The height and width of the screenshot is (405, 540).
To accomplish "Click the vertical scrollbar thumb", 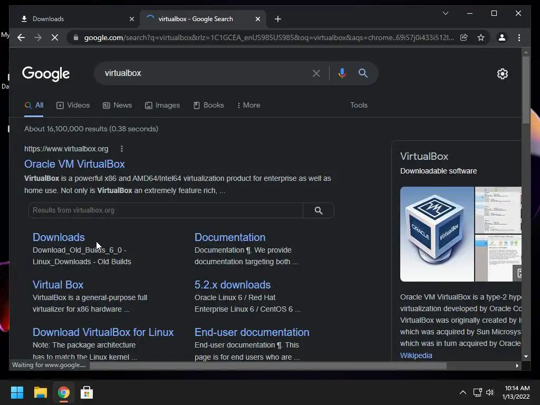I will point(526,90).
